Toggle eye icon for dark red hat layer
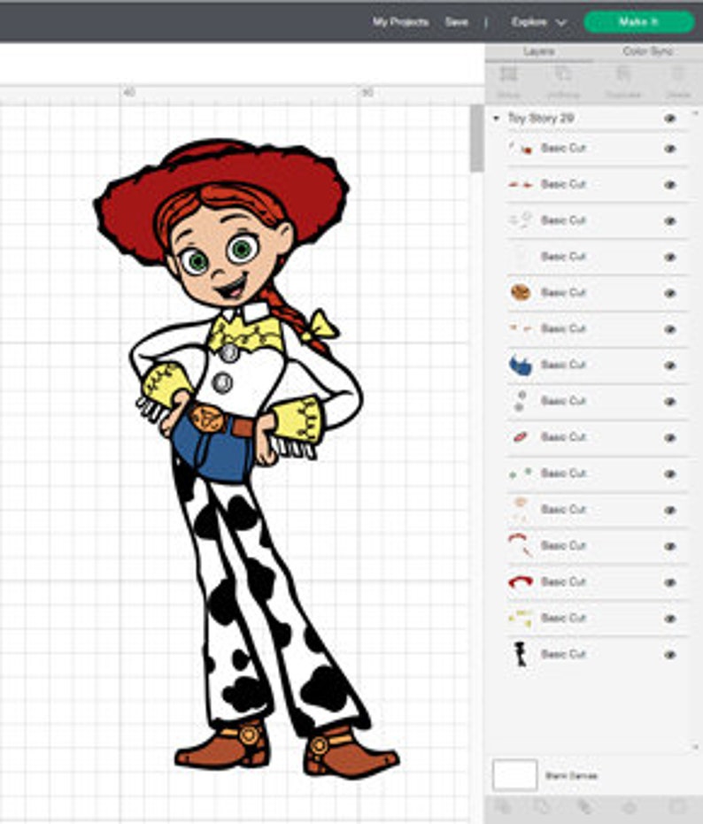Screen dimensions: 703x824 click(x=669, y=582)
